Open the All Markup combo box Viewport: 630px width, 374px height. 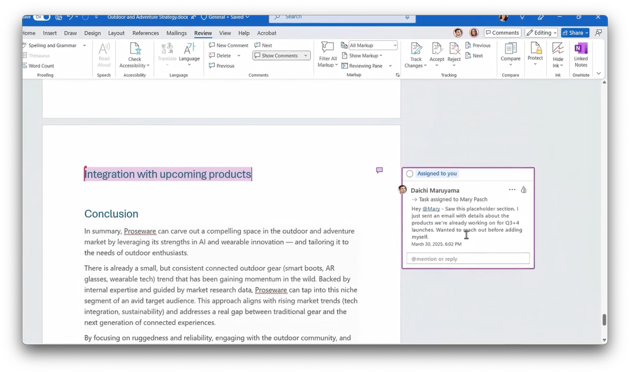point(373,45)
